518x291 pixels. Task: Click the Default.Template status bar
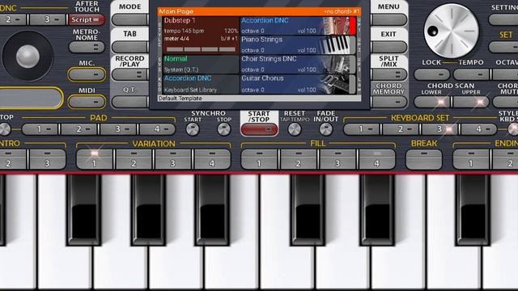pyautogui.click(x=259, y=99)
